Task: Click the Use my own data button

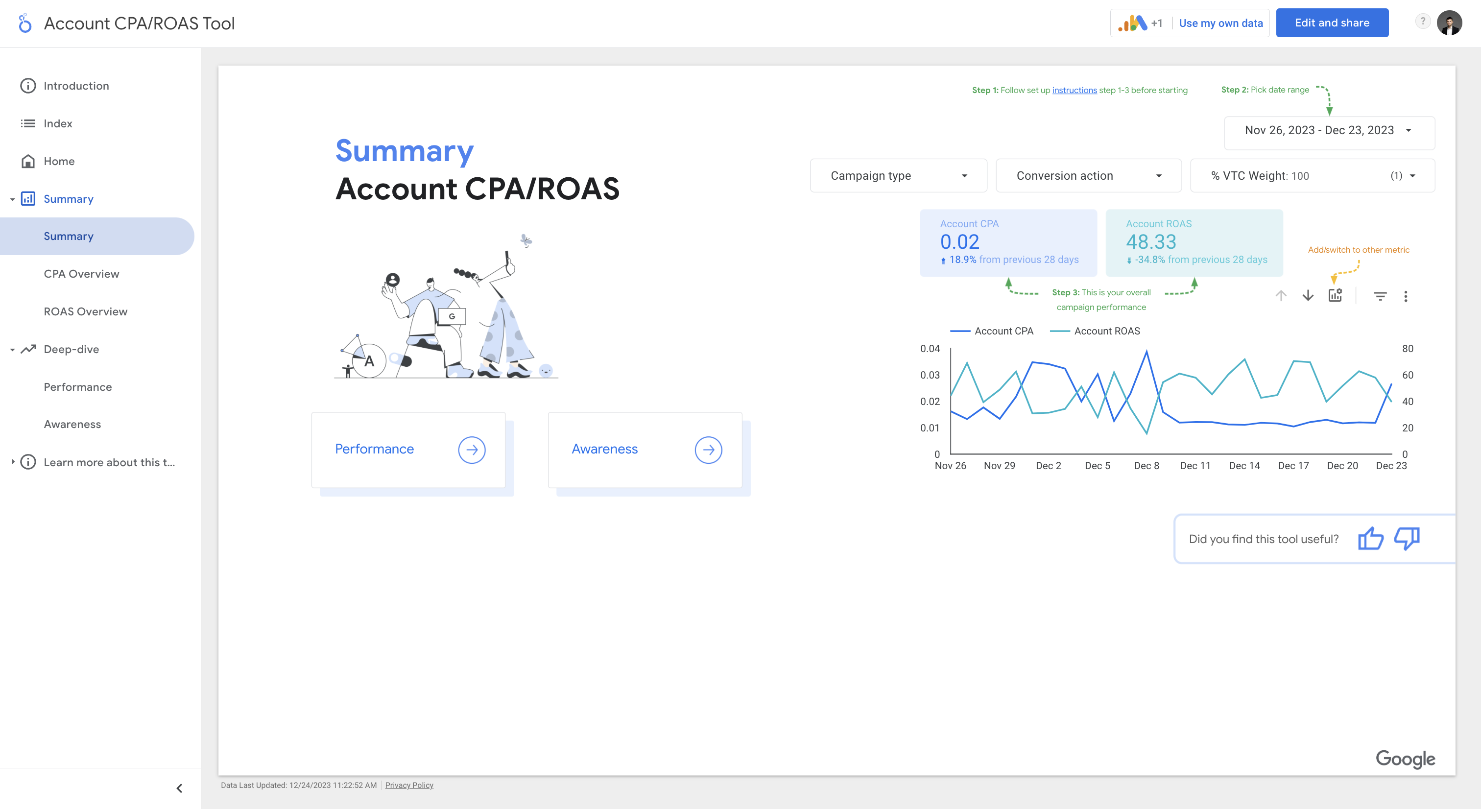Action: (1220, 22)
